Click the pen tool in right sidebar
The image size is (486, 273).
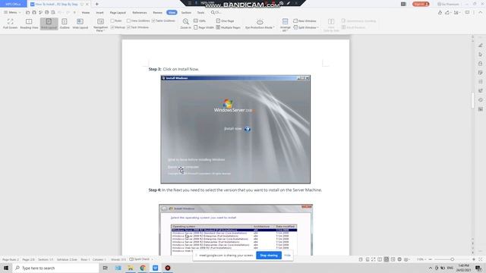481,45
